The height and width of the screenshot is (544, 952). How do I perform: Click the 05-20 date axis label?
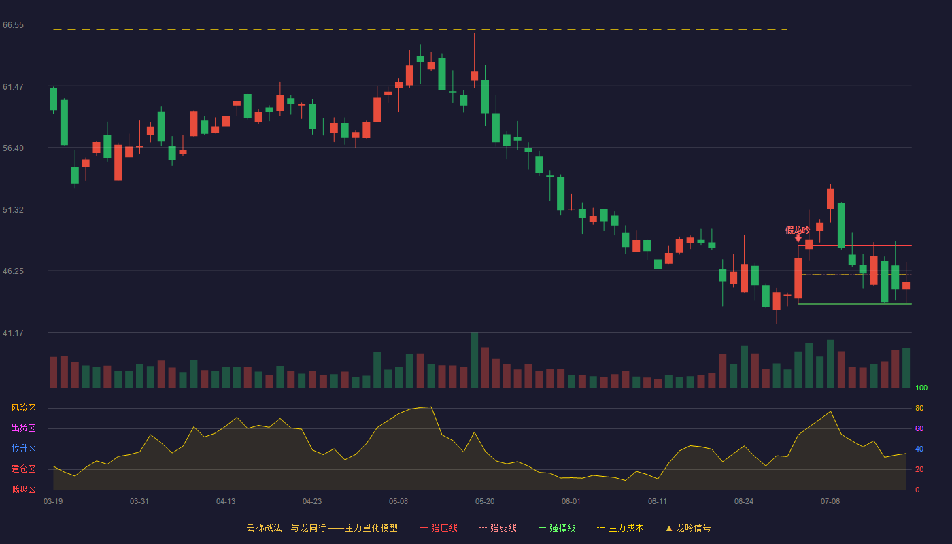485,501
